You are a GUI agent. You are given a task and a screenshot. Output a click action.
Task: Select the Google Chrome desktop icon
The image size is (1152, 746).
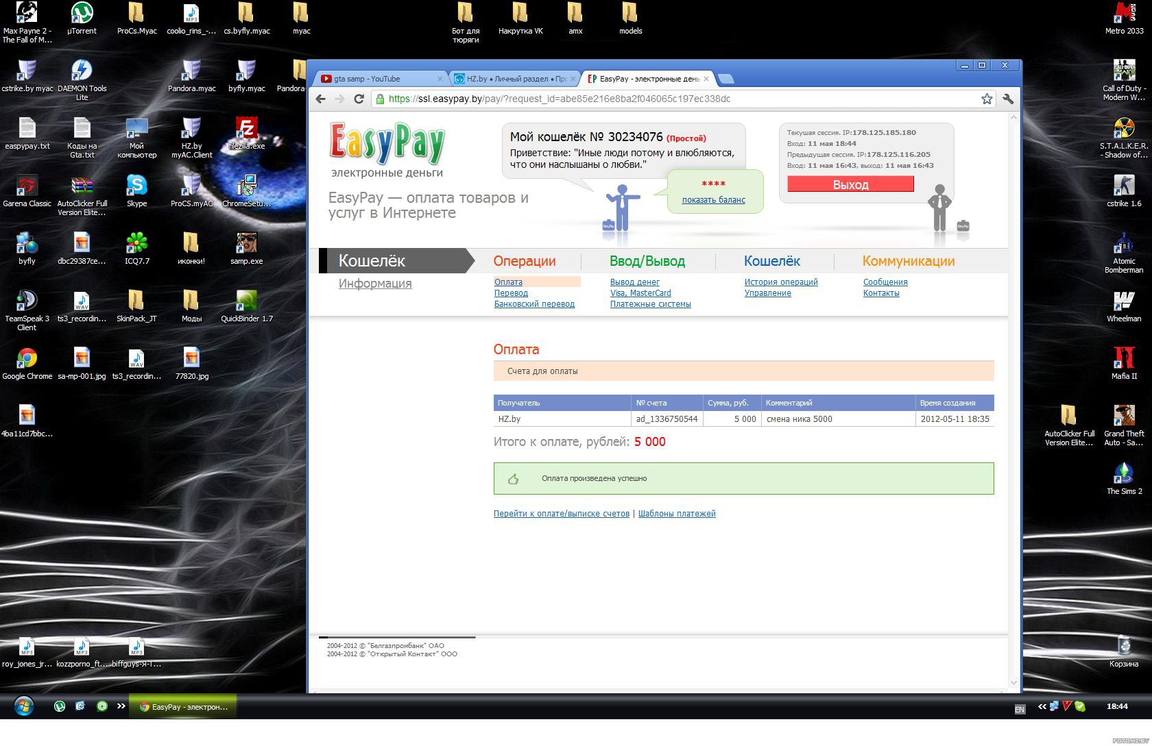coord(27,364)
